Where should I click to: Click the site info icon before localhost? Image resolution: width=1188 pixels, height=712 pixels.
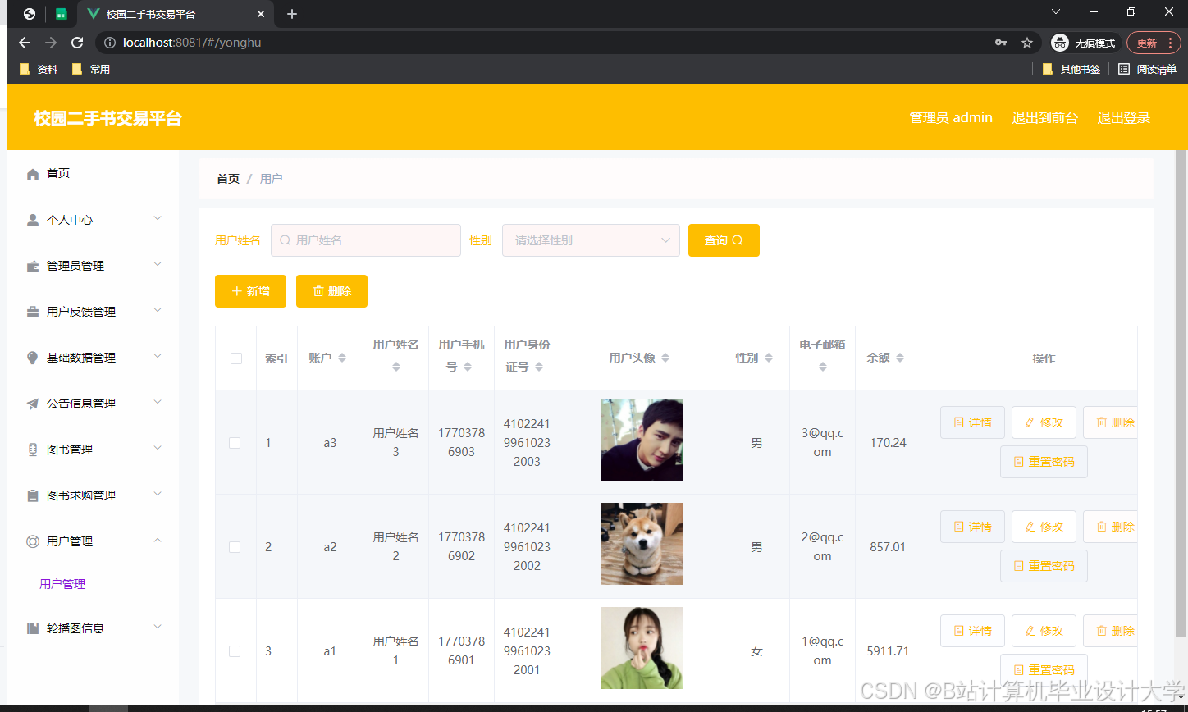(x=110, y=43)
